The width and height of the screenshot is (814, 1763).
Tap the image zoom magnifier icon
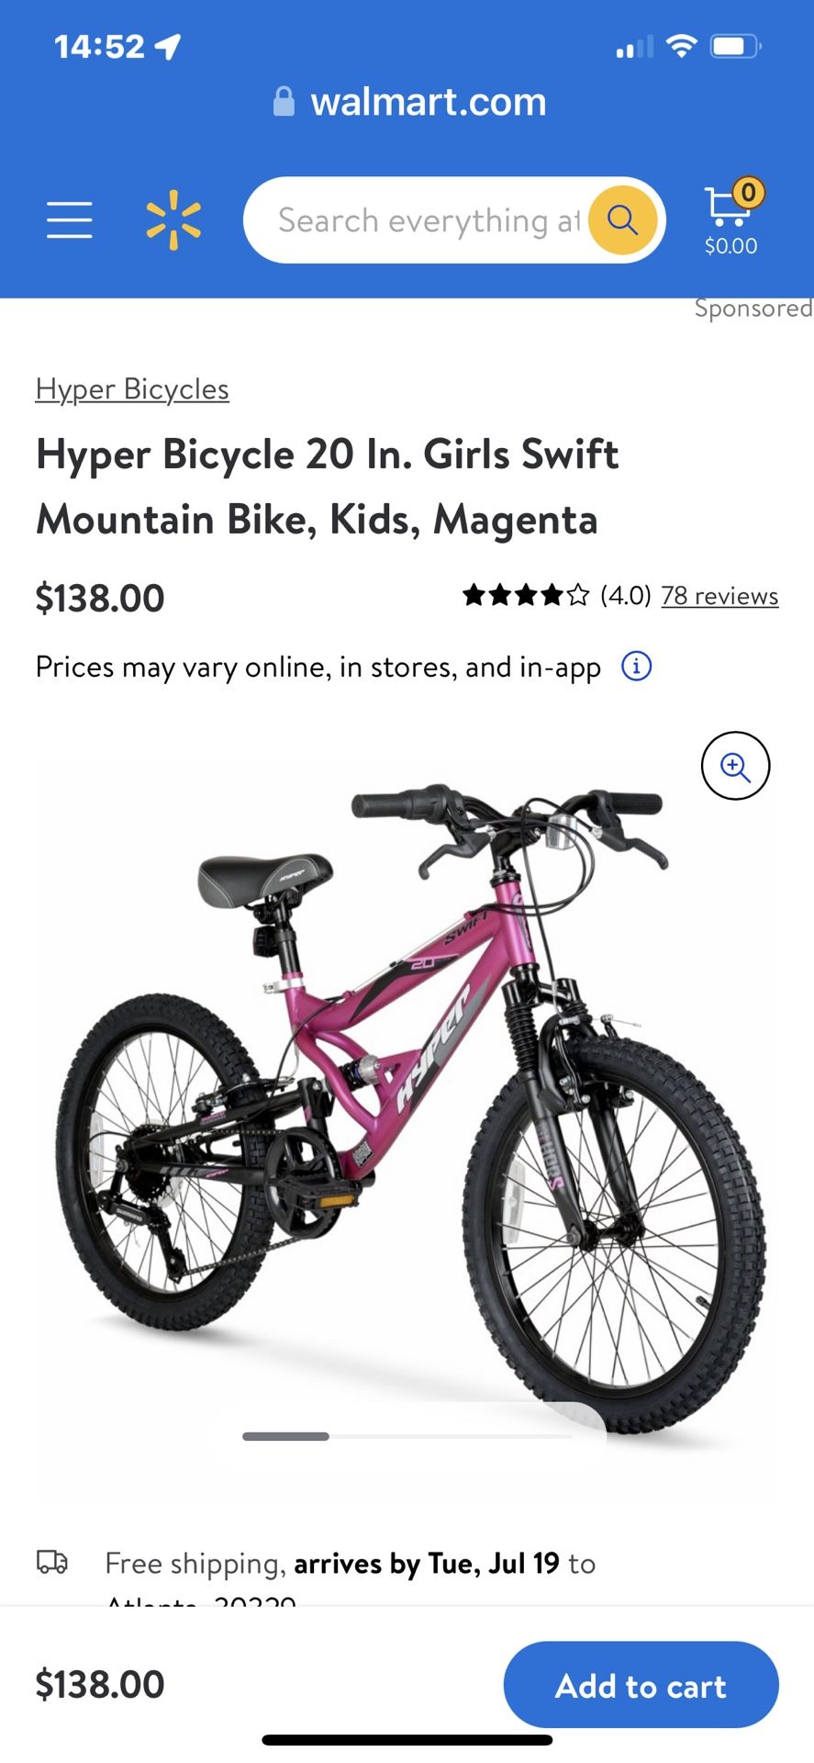[735, 766]
